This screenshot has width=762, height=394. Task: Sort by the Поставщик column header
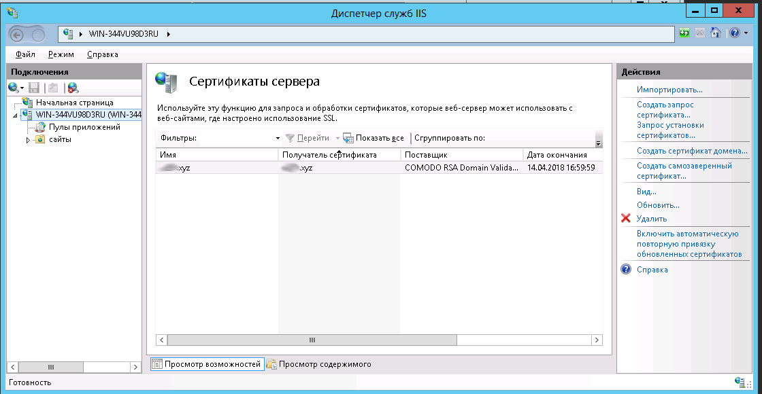[462, 155]
